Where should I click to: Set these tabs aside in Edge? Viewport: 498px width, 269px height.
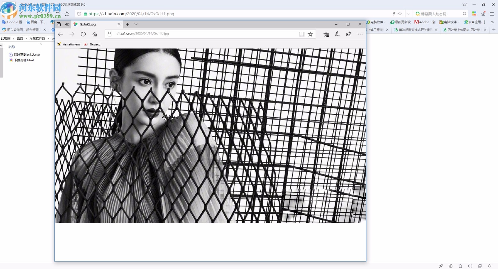coord(67,24)
